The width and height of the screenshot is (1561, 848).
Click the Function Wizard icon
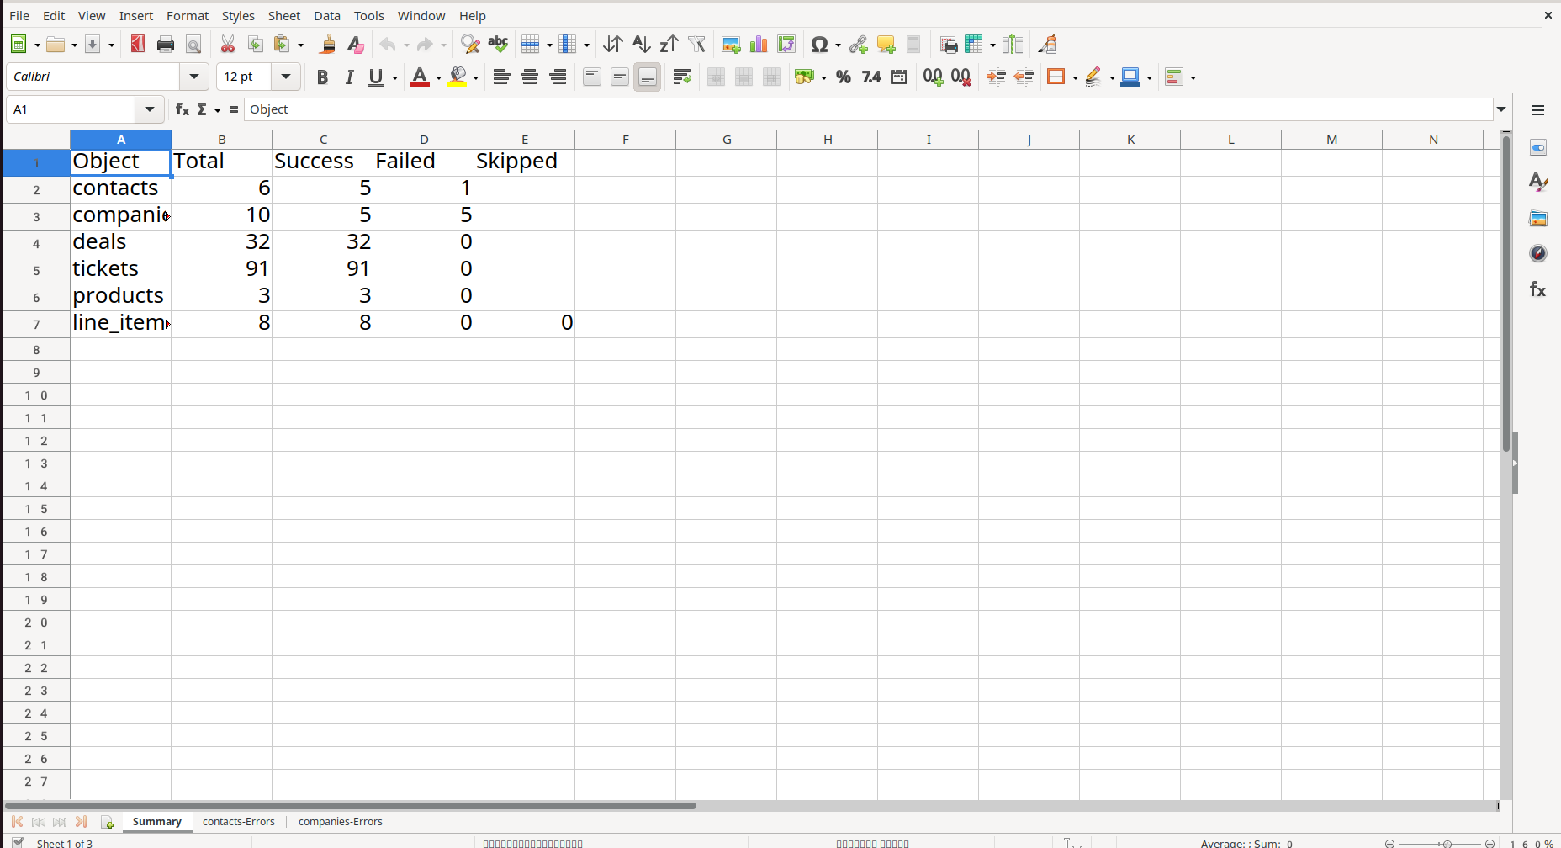click(x=182, y=109)
